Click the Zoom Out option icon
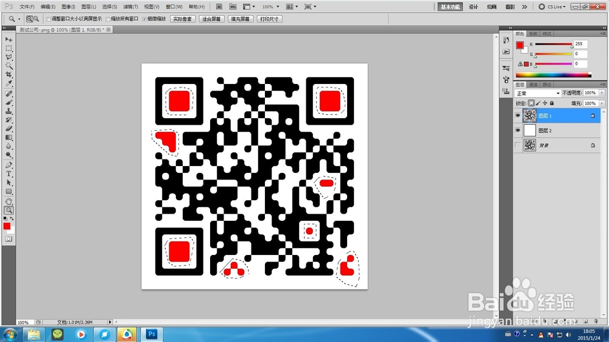The width and height of the screenshot is (609, 342). (x=36, y=19)
